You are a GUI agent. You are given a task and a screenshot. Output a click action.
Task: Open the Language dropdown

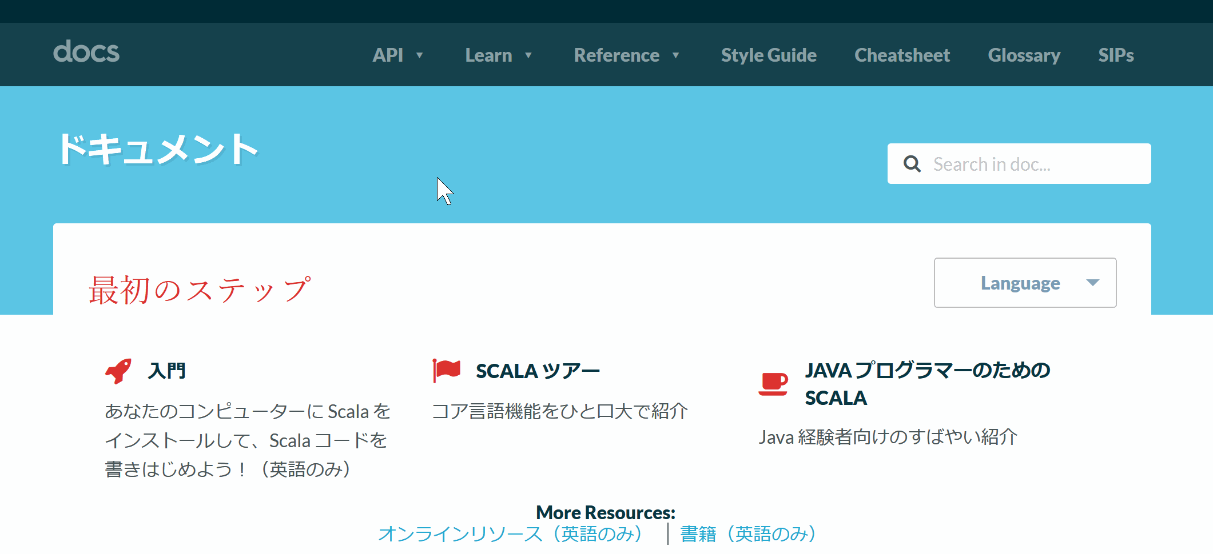click(x=1025, y=283)
